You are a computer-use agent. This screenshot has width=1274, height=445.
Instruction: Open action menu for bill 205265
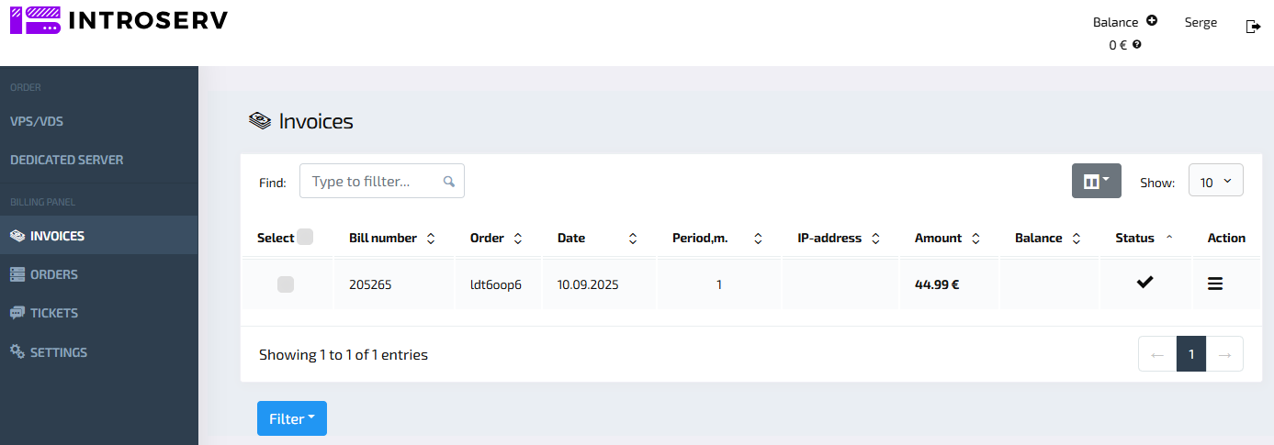(1214, 284)
